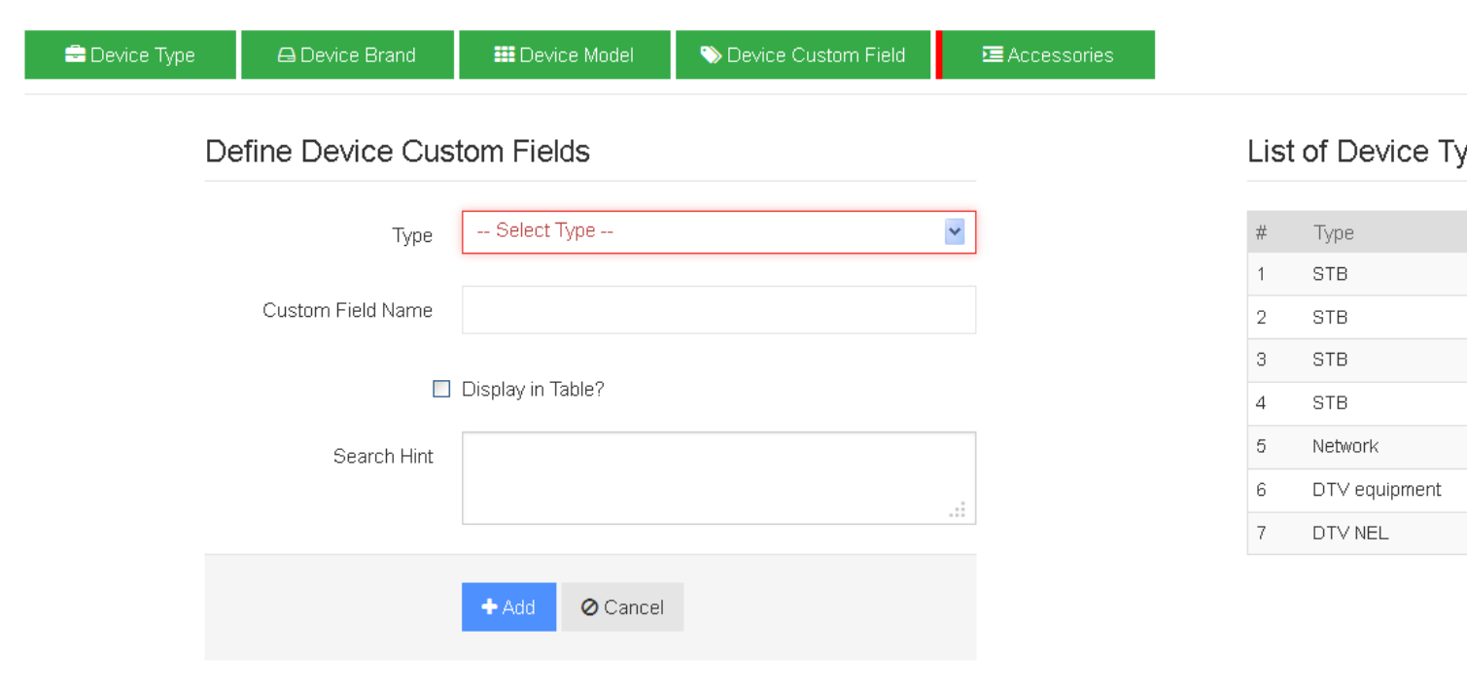1467x692 pixels.
Task: Switch to the Device Brand tab
Action: tap(347, 54)
